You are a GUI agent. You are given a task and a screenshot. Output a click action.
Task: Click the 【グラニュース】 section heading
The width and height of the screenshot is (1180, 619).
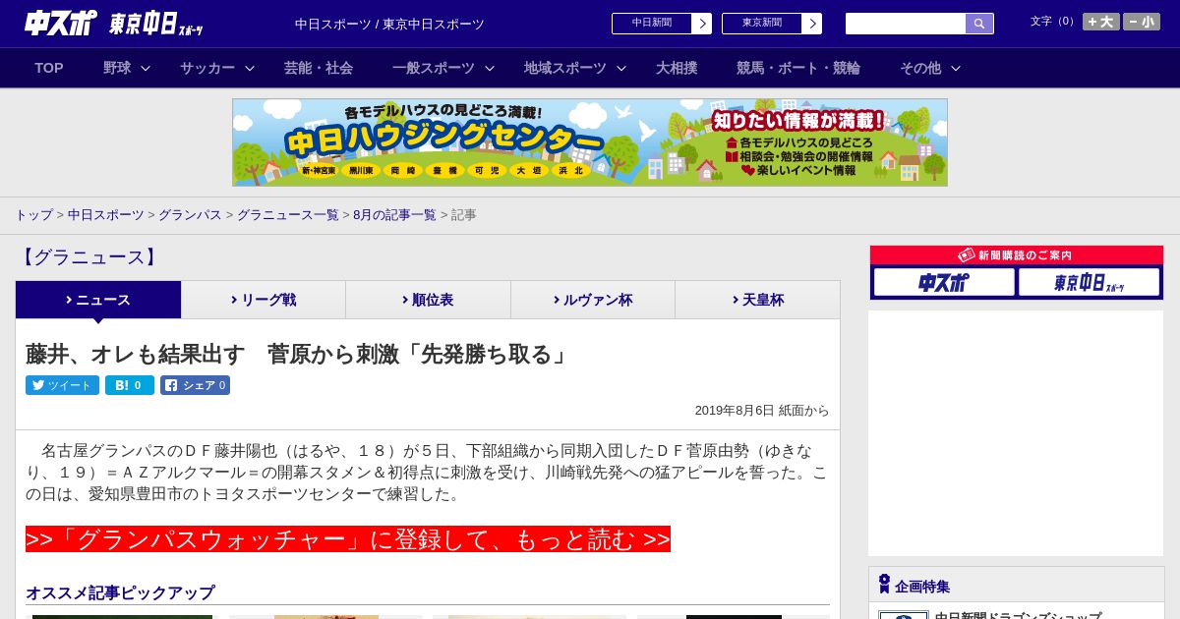[88, 257]
